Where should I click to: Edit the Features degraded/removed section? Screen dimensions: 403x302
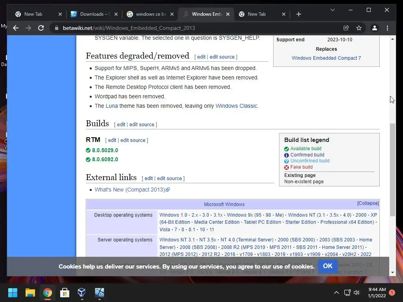[201, 57]
